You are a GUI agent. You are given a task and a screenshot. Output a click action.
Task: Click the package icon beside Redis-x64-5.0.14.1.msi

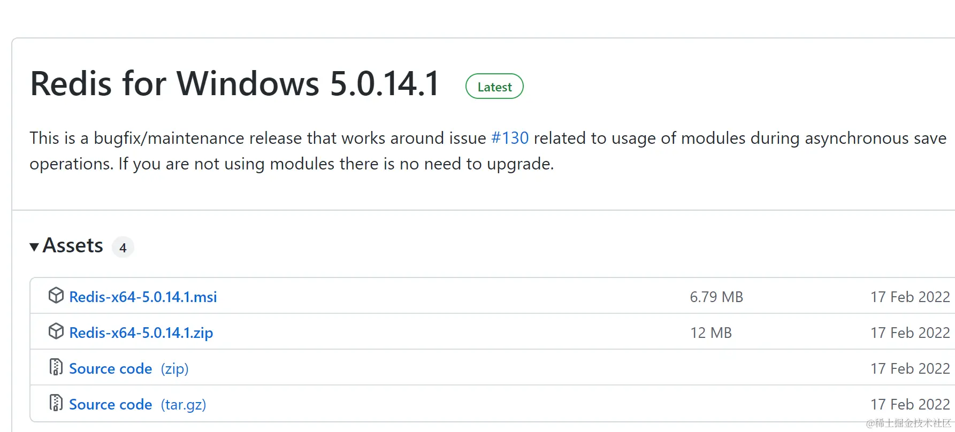coord(56,296)
